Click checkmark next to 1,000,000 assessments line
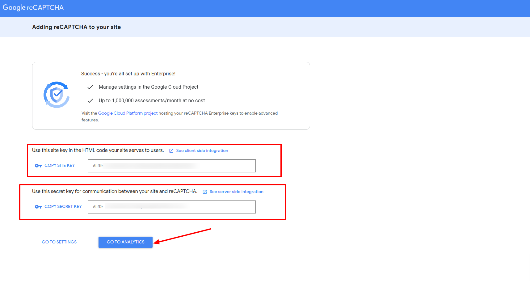The image size is (530, 287). pos(90,101)
